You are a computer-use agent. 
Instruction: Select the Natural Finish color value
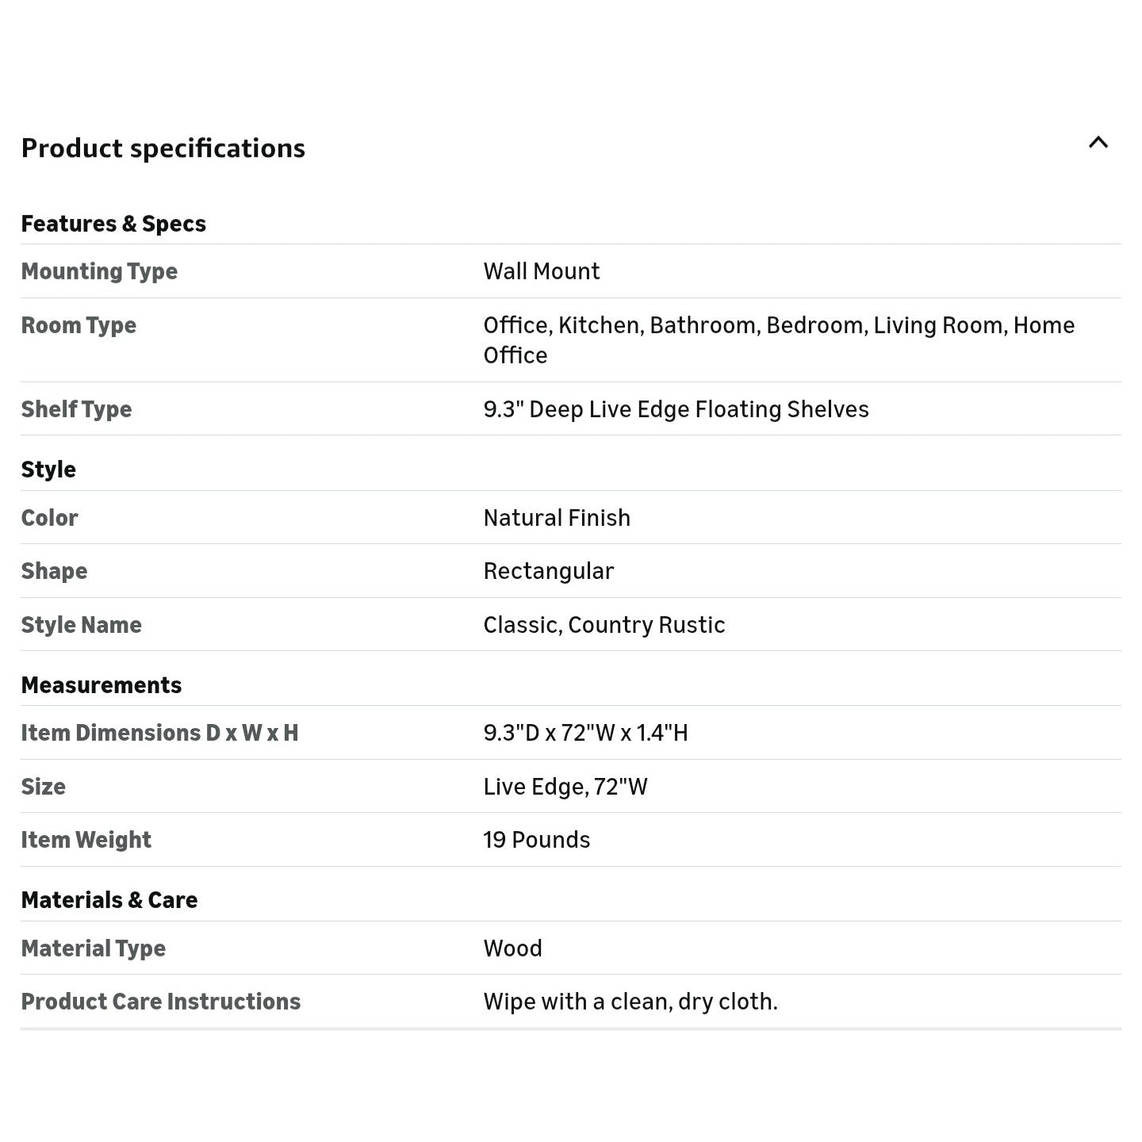tap(557, 518)
